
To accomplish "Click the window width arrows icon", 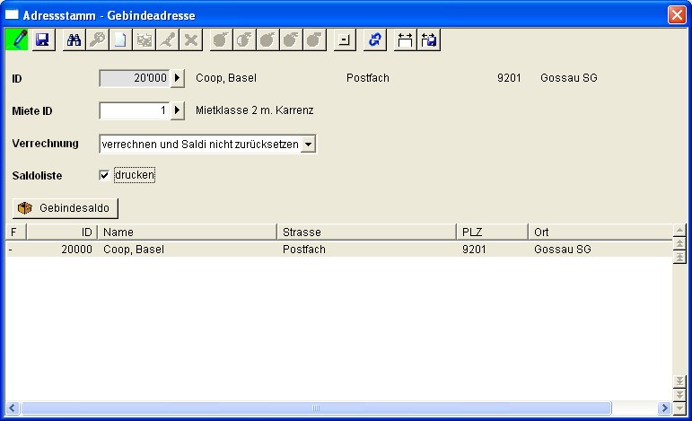I will click(405, 40).
